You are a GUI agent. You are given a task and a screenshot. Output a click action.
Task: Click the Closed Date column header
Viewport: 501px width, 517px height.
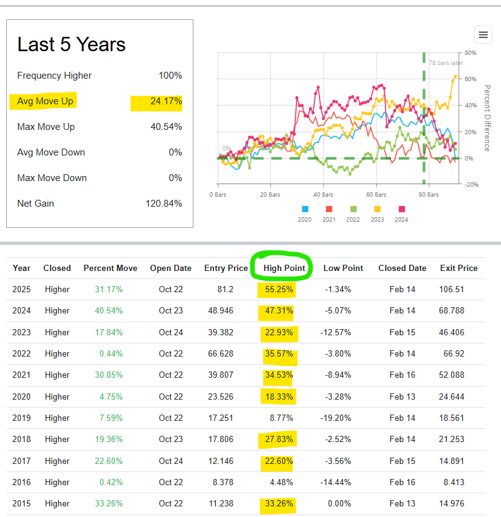point(402,268)
